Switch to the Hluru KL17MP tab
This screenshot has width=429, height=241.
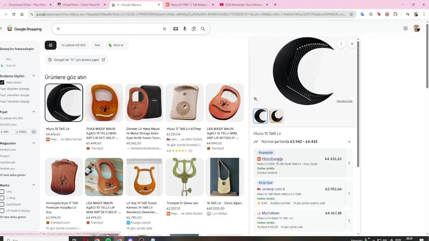coord(189,5)
